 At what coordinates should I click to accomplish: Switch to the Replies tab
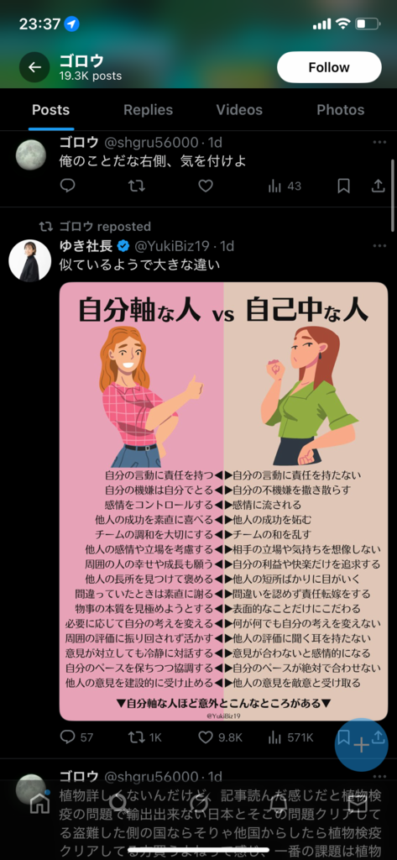[148, 110]
